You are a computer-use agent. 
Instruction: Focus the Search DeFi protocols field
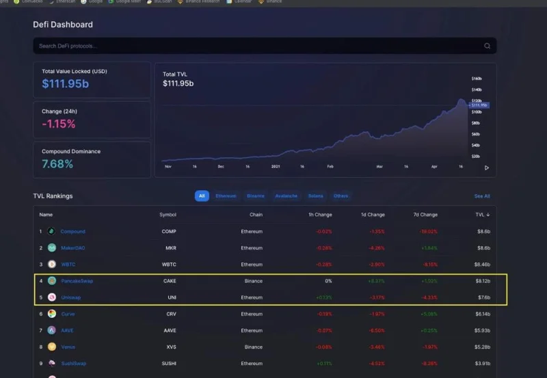pos(265,46)
